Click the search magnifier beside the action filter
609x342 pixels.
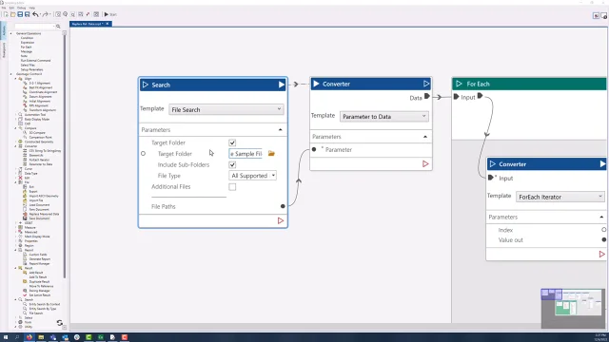coord(58,27)
